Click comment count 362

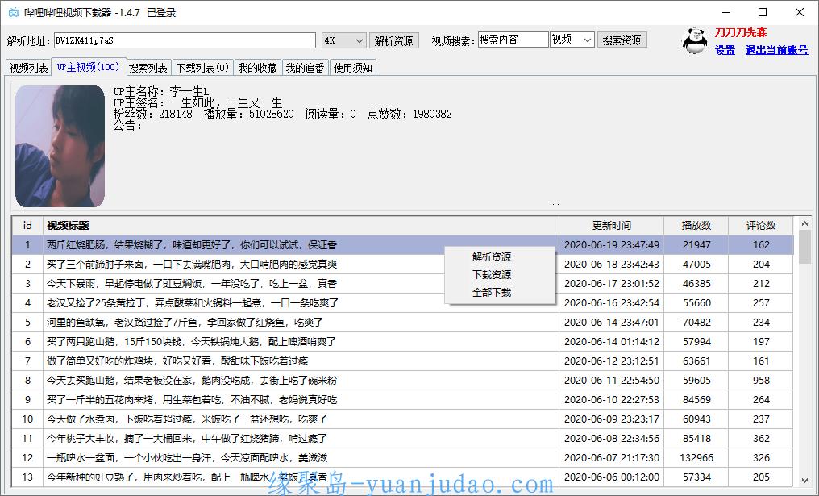point(761,438)
